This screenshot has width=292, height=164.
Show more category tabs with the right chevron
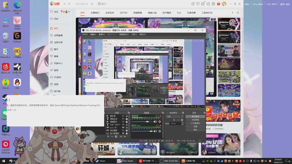click(233, 12)
